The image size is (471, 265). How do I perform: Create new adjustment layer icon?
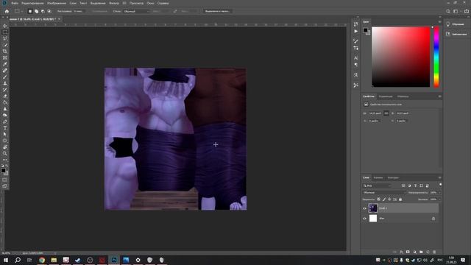[x=414, y=252]
